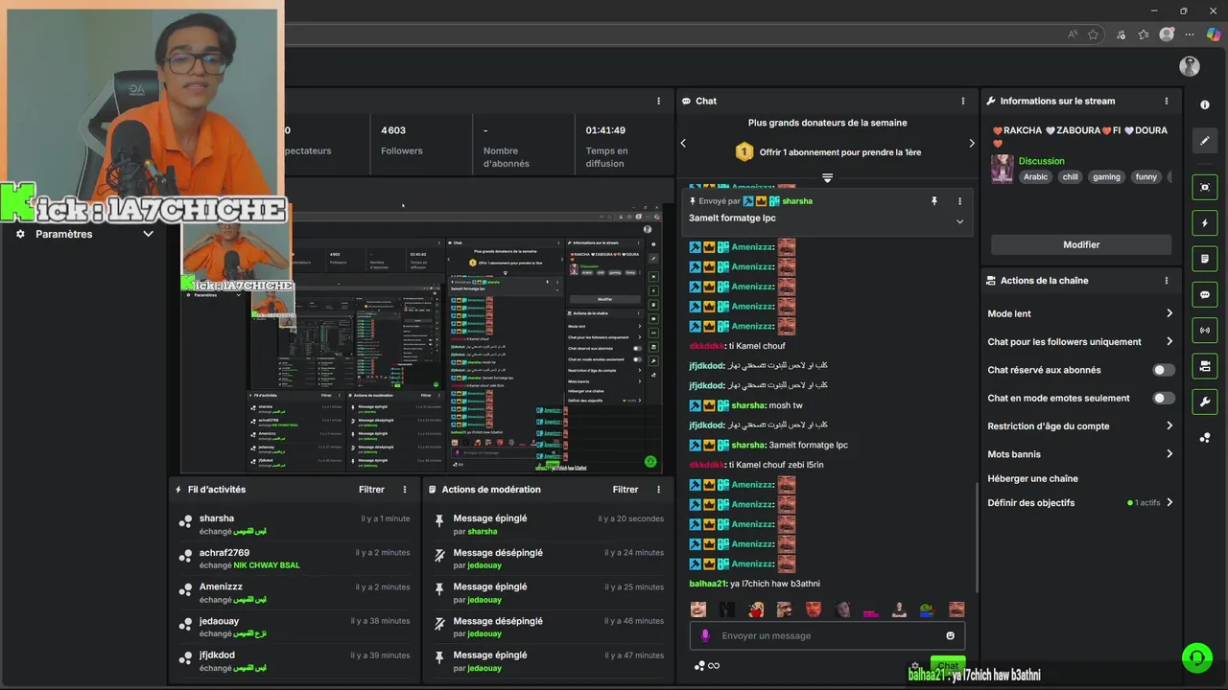Click the note document sidebar icon
1228x690 pixels.
tap(1205, 259)
